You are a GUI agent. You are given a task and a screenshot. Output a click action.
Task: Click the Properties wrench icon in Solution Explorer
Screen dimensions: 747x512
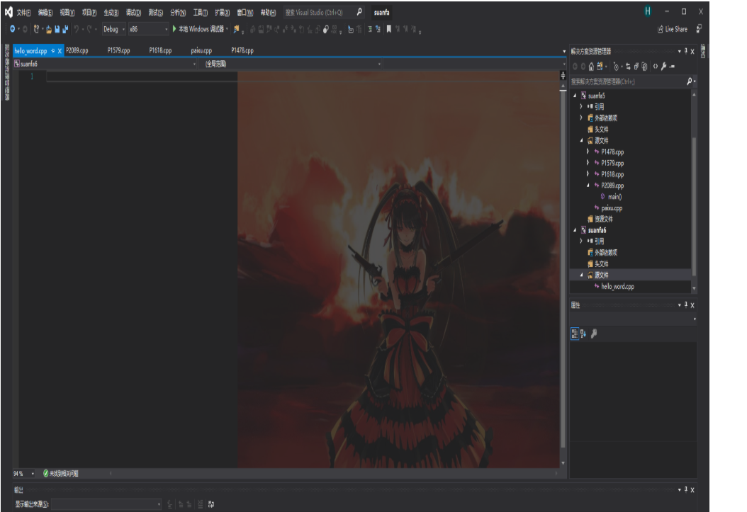click(663, 67)
